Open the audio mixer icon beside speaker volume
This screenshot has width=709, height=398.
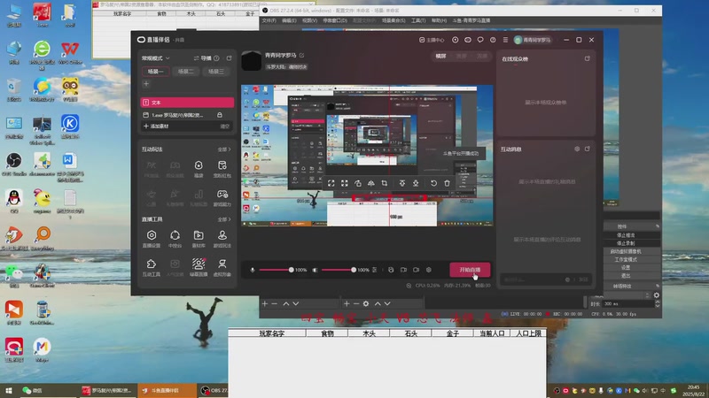click(x=374, y=270)
